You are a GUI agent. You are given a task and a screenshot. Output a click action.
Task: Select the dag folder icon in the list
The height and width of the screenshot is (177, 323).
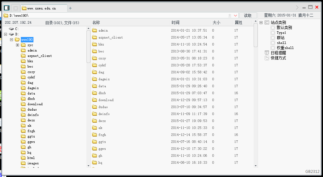pos(95,72)
